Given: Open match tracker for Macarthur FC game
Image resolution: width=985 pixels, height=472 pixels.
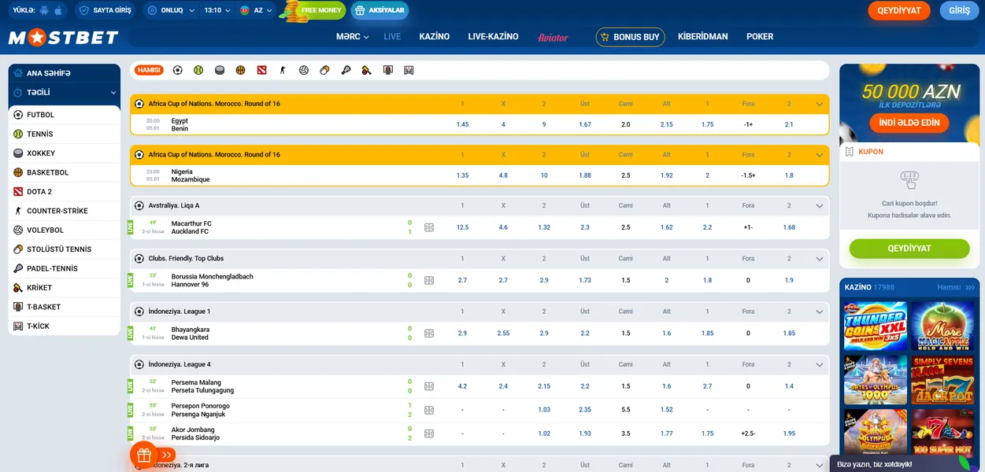Looking at the screenshot, I should pos(429,227).
